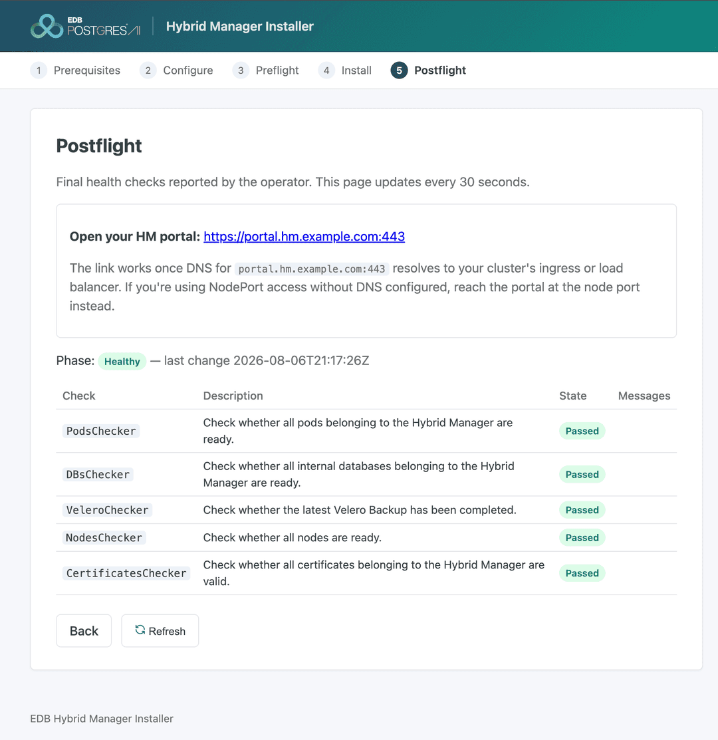
Task: Select the Postflight step label
Action: point(439,70)
